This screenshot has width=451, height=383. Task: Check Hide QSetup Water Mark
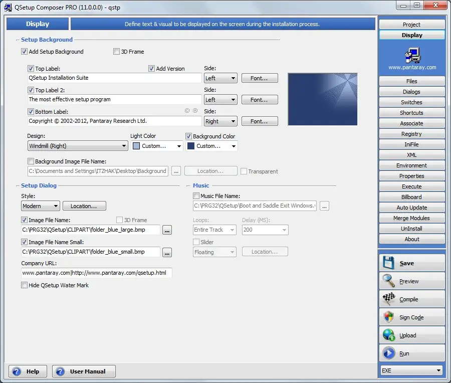[x=24, y=285]
